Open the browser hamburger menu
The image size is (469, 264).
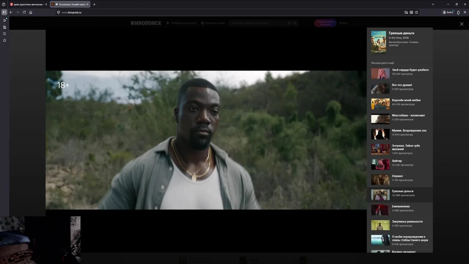[x=465, y=12]
